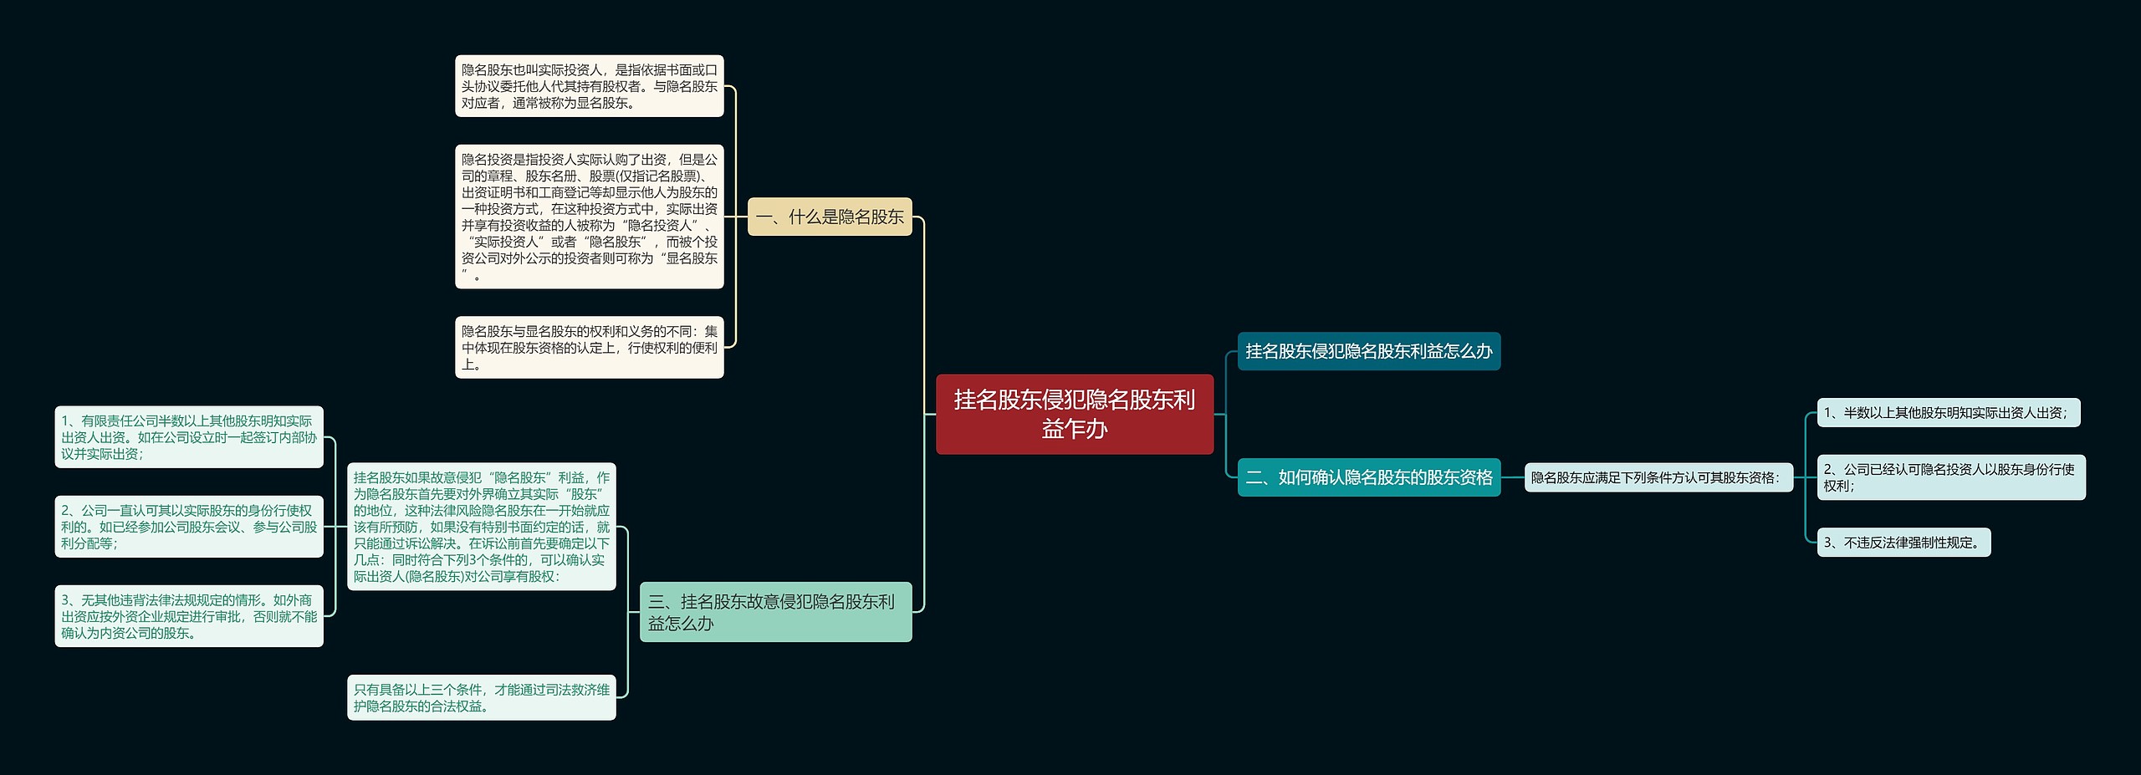
Task: Select the note starting 隐名股东也叫实际投资人
Action: pos(589,86)
